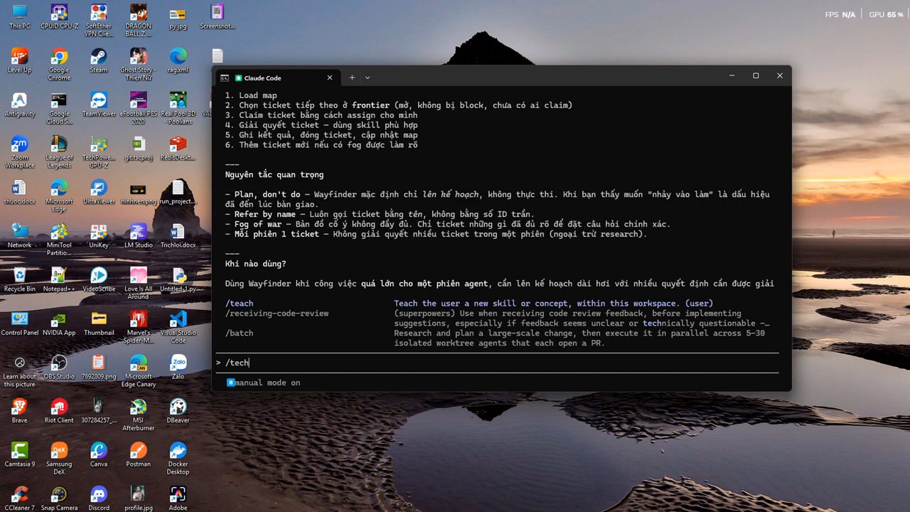The width and height of the screenshot is (910, 512).
Task: Select the Zoom Workplace shortcut
Action: coord(19,151)
